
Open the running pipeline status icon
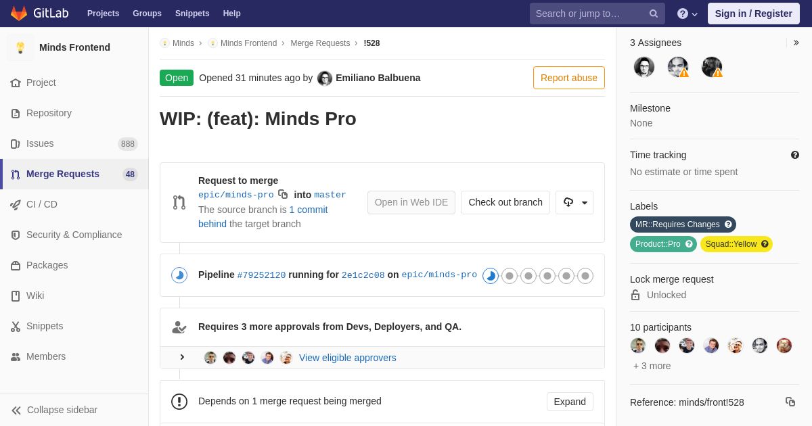pos(179,275)
